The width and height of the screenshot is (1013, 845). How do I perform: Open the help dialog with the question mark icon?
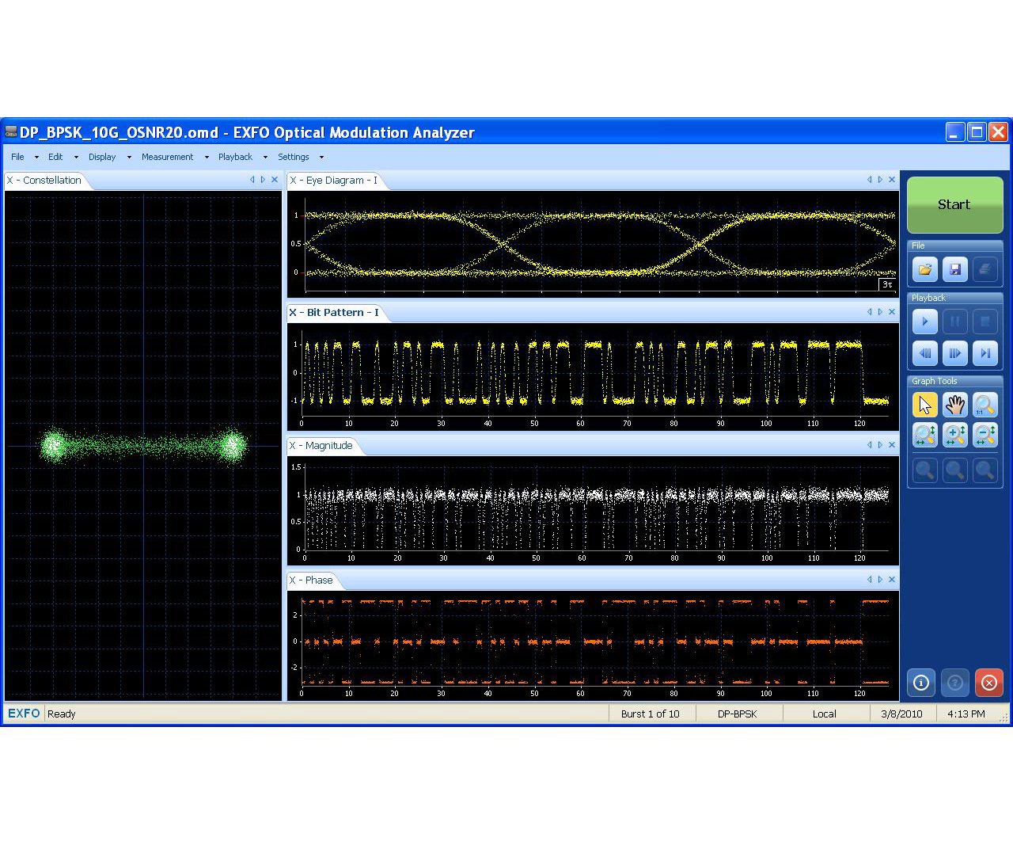tap(954, 682)
